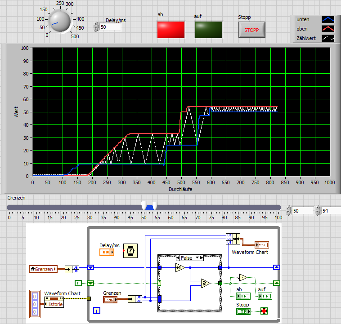Click the Waveform Chart indicator terminal

click(262, 245)
